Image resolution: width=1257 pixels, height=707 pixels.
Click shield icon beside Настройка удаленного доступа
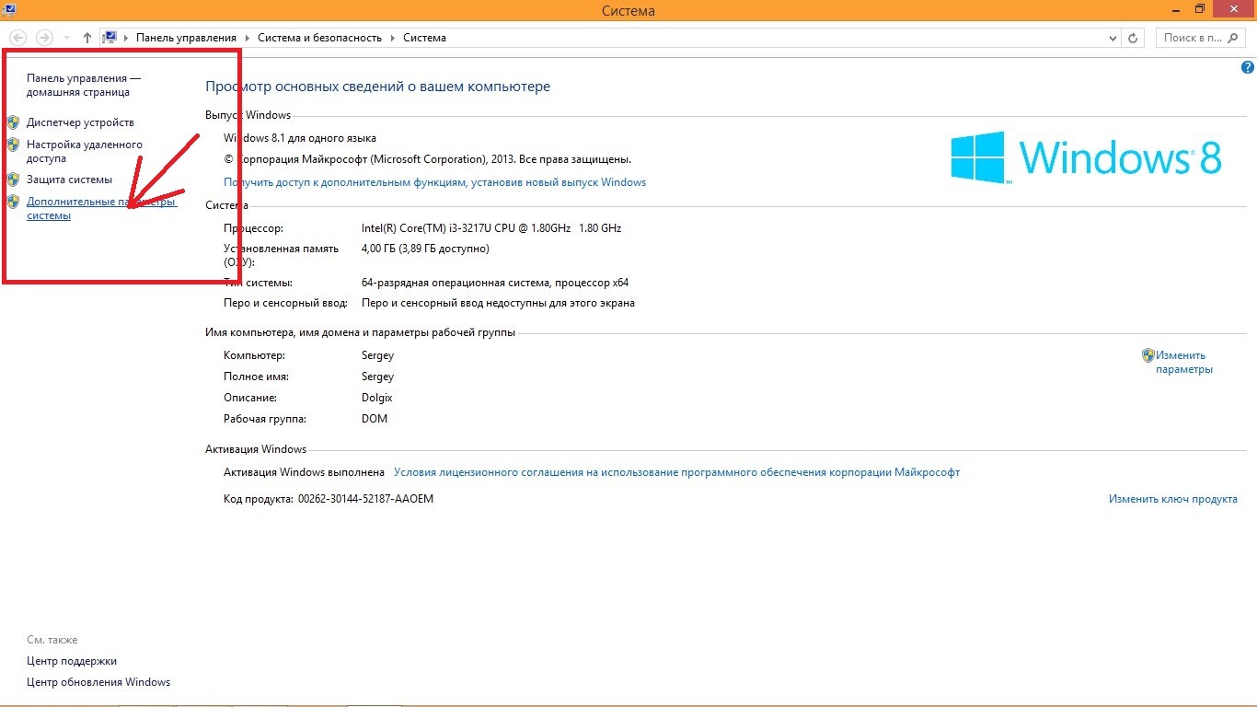pos(13,145)
